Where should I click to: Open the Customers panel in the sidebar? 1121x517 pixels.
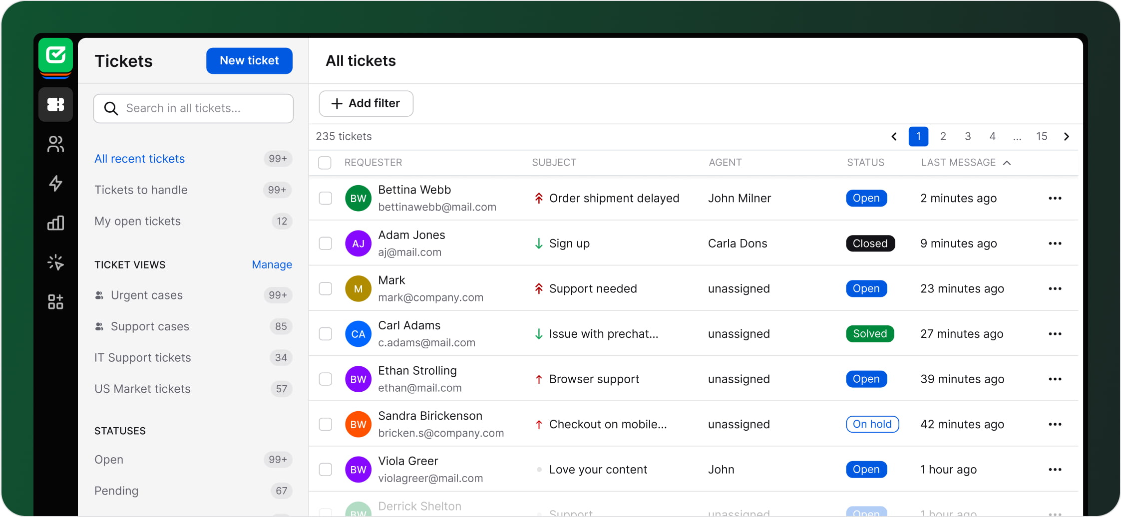[x=55, y=144]
